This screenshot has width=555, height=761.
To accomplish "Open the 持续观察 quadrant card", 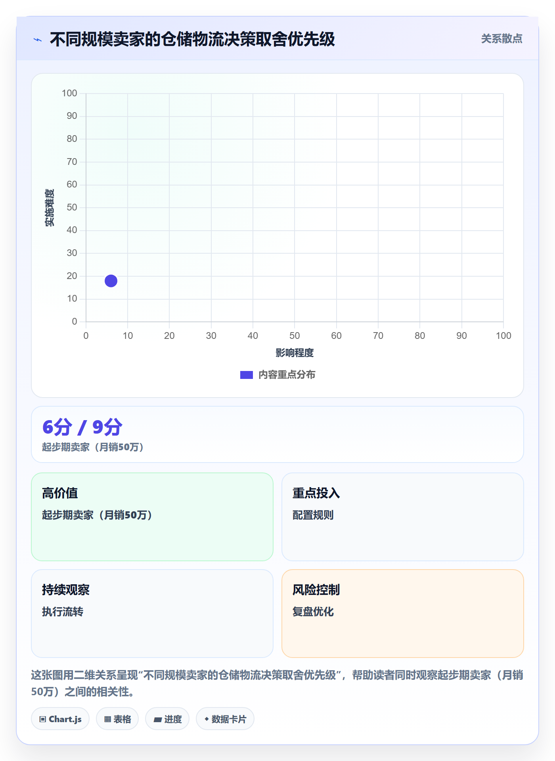I will tap(152, 613).
